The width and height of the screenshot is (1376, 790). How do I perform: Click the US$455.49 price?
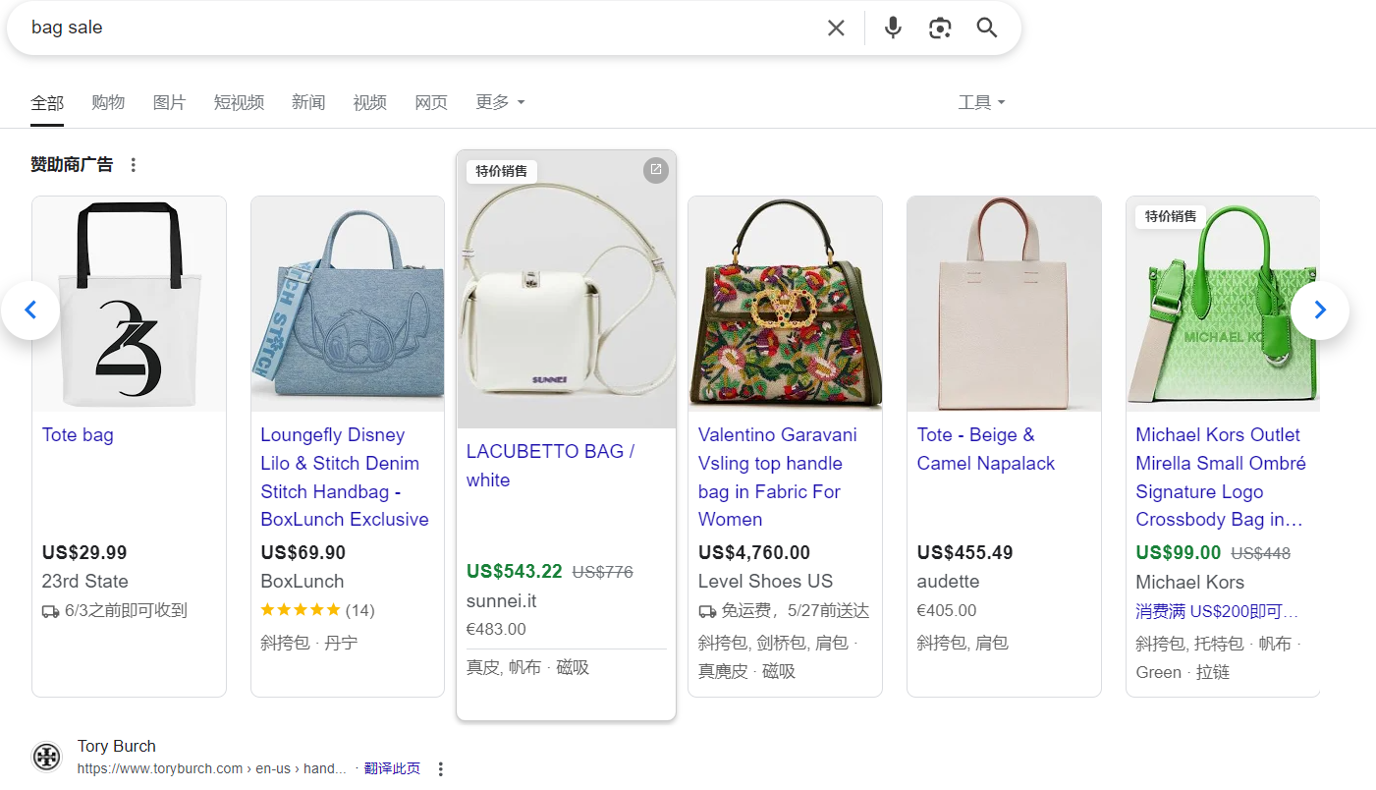tap(965, 553)
